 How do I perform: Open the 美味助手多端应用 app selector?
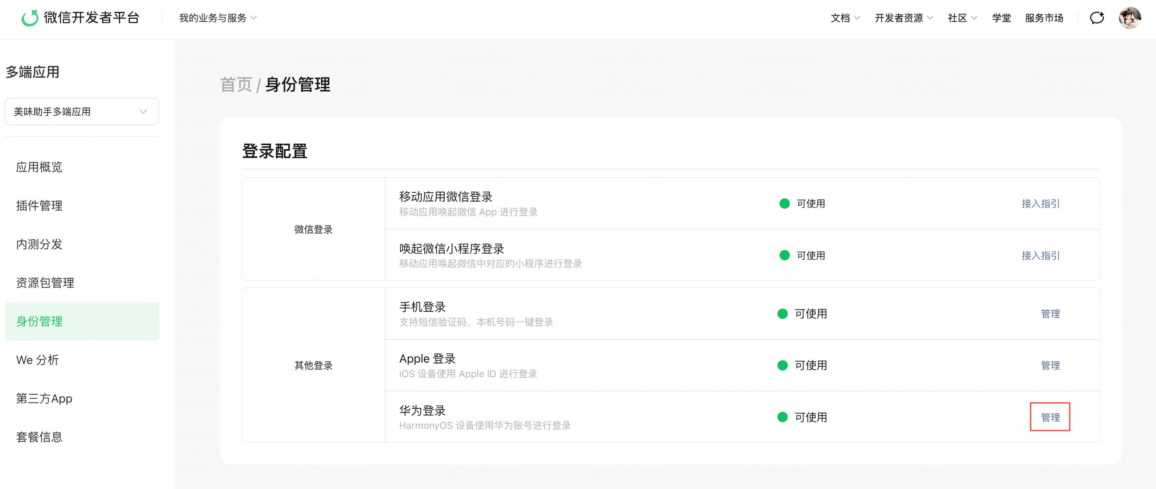tap(82, 112)
